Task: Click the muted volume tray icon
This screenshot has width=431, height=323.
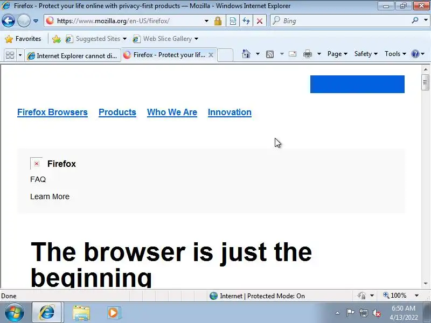Action: coord(376,313)
